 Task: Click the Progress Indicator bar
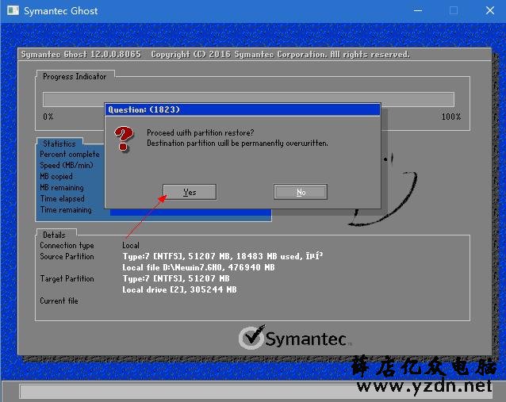point(248,99)
